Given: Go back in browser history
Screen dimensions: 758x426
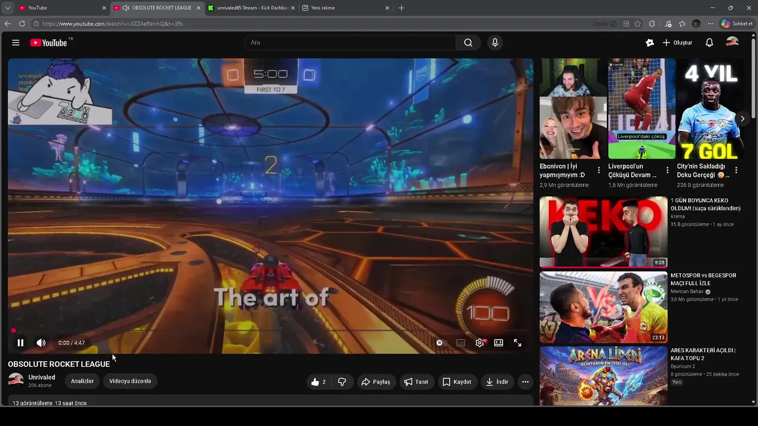Looking at the screenshot, I should point(8,24).
